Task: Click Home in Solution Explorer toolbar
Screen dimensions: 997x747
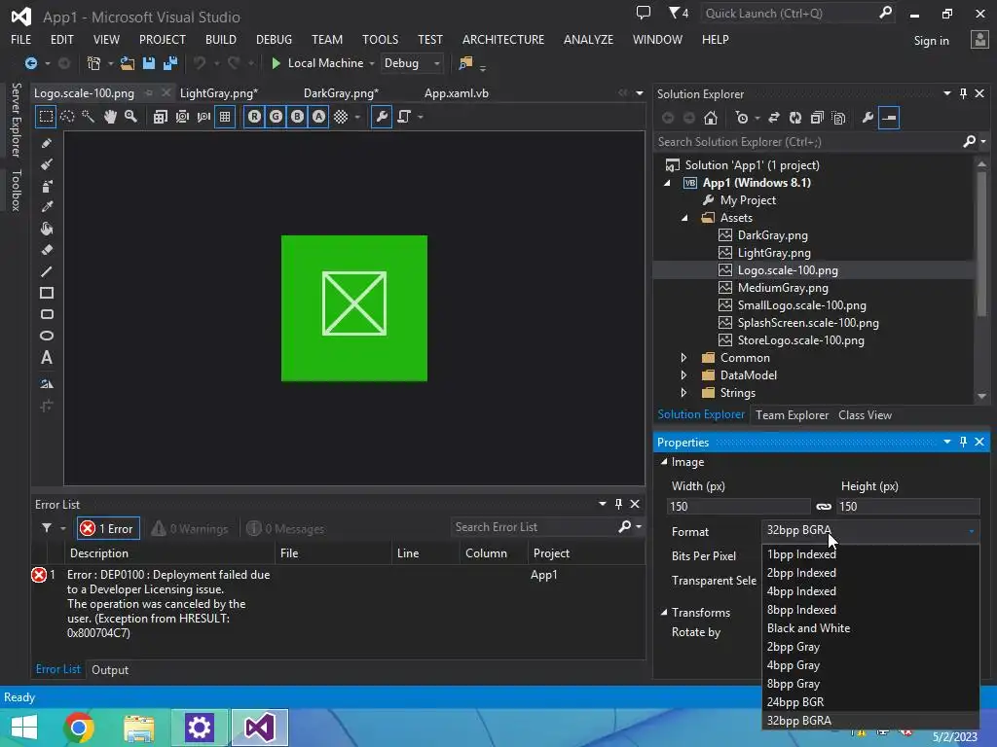Action: (711, 118)
